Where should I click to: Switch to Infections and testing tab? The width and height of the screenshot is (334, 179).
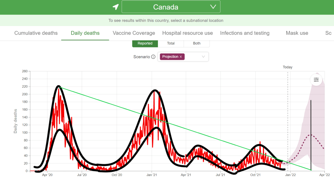coord(245,33)
